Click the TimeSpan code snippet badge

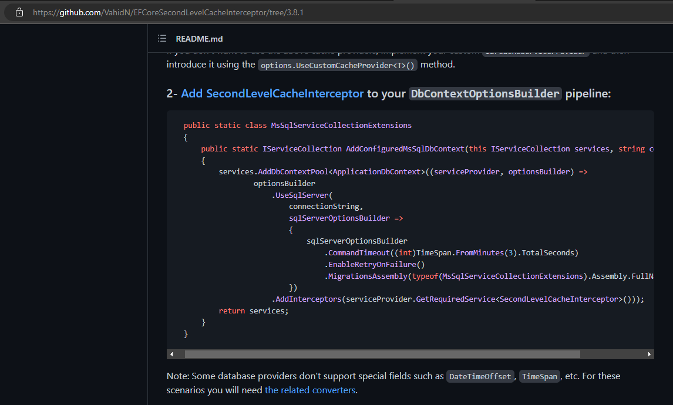tap(539, 376)
